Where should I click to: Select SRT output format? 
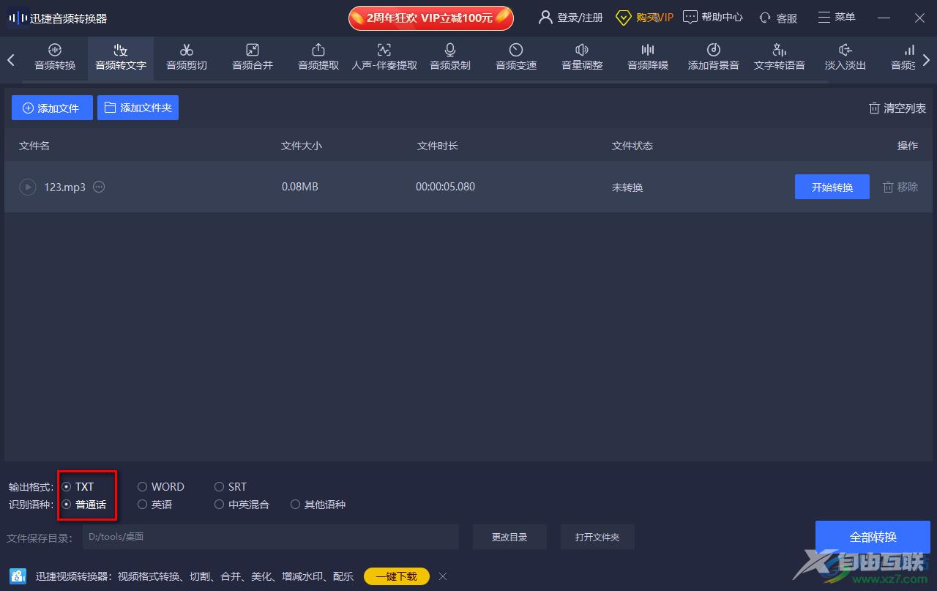click(x=231, y=486)
